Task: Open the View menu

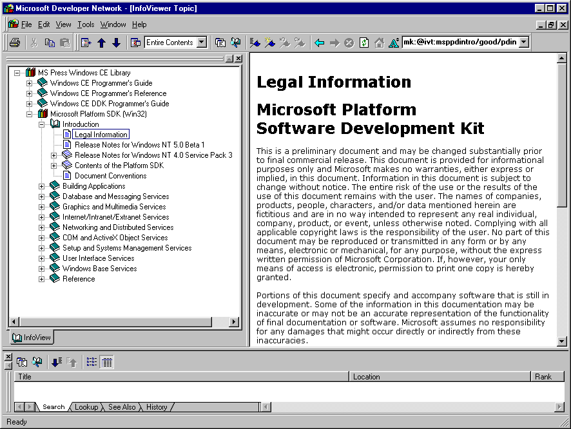Action: [63, 24]
